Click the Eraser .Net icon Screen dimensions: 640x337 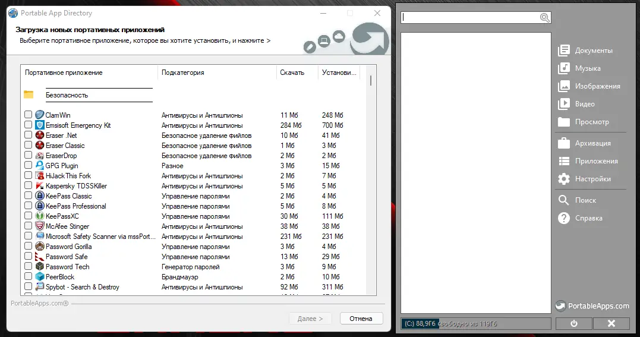[40, 135]
